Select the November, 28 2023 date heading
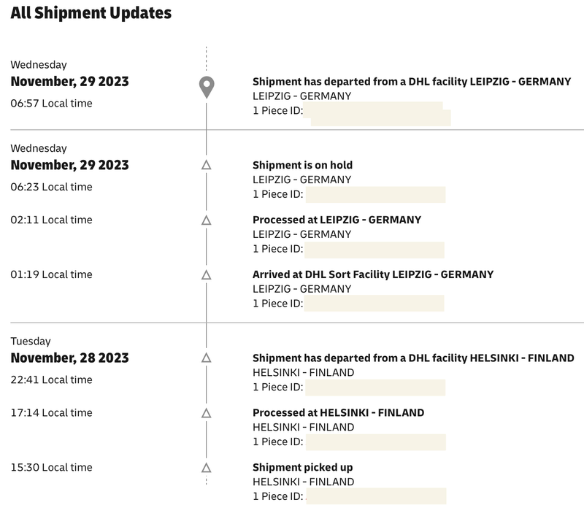Screen dimensions: 584x524 point(69,358)
